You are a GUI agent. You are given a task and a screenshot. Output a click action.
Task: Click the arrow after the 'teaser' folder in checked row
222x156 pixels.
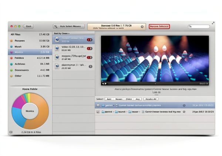coord(140,112)
